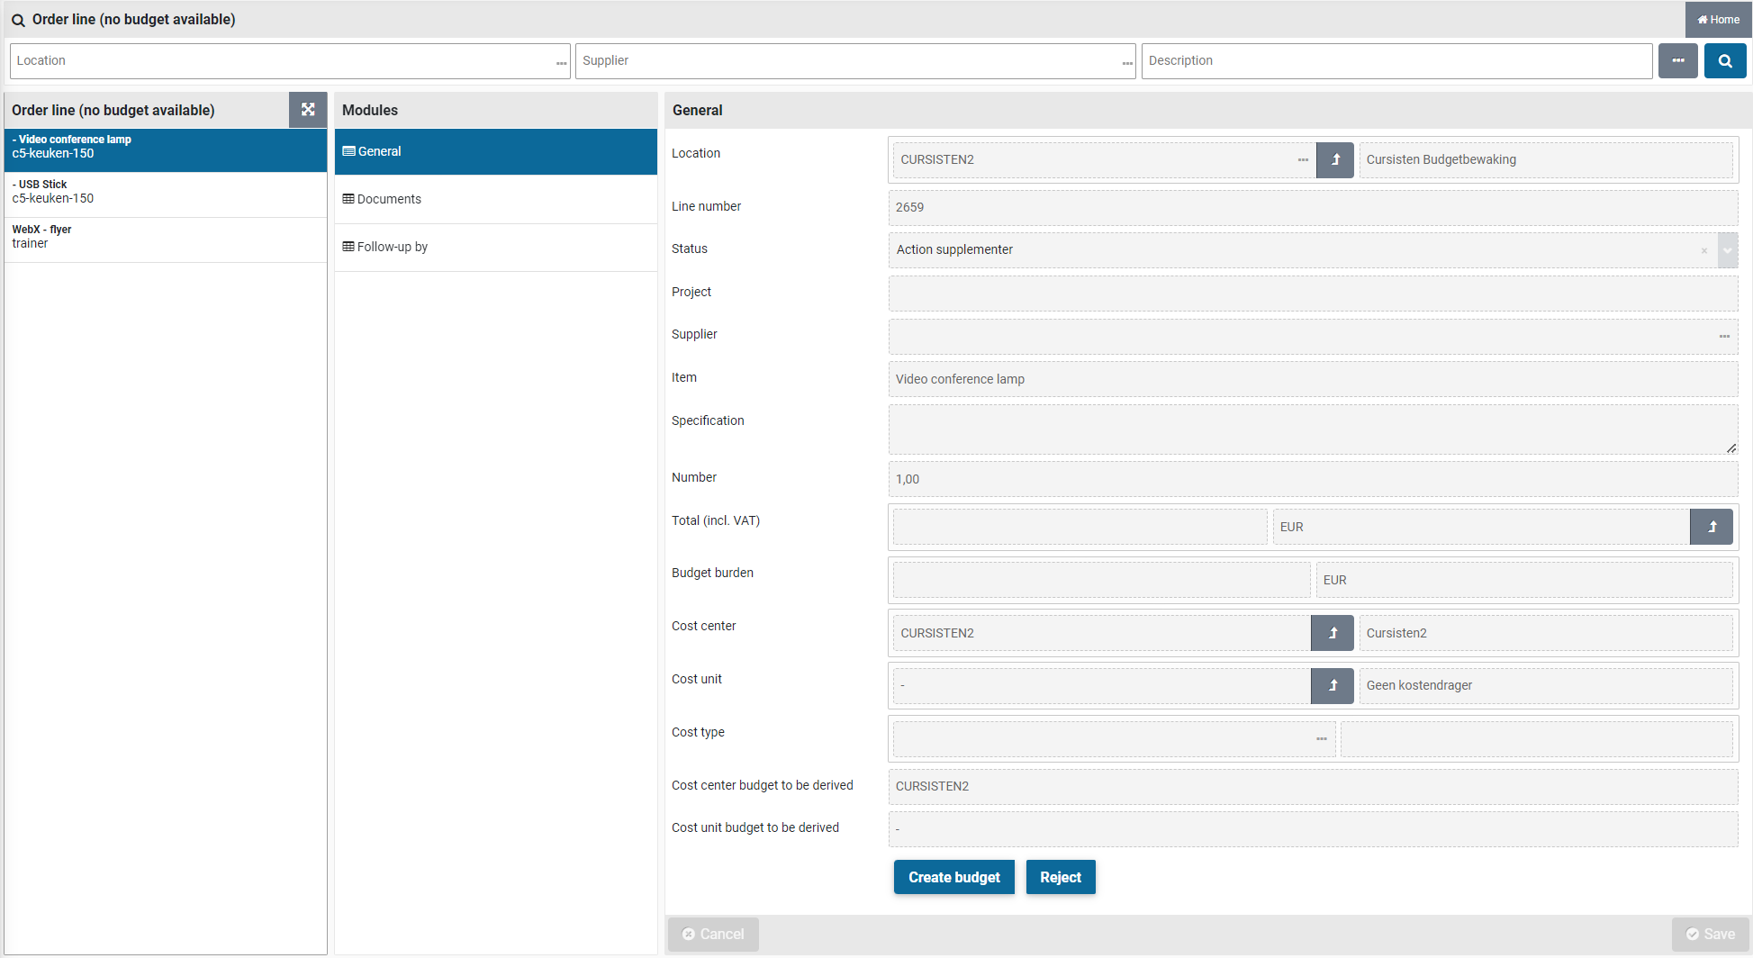The width and height of the screenshot is (1753, 958).
Task: Switch to the Follow-up by module
Action: pyautogui.click(x=392, y=247)
